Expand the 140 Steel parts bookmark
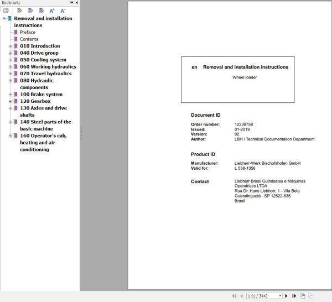332x302 pixels. point(10,122)
